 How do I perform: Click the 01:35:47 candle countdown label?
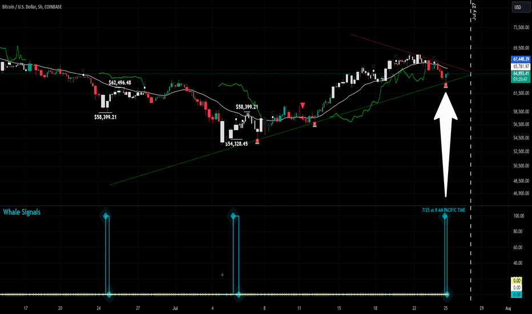pos(521,79)
